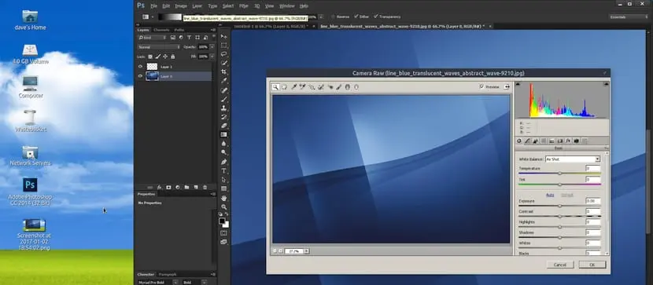Click the Auto link in Camera Raw
The image size is (653, 285).
[x=550, y=195]
